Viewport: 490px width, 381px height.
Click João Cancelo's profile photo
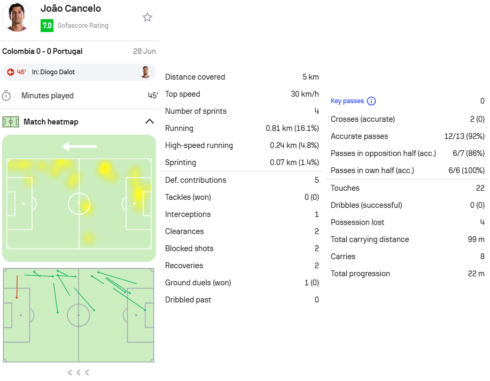click(17, 17)
